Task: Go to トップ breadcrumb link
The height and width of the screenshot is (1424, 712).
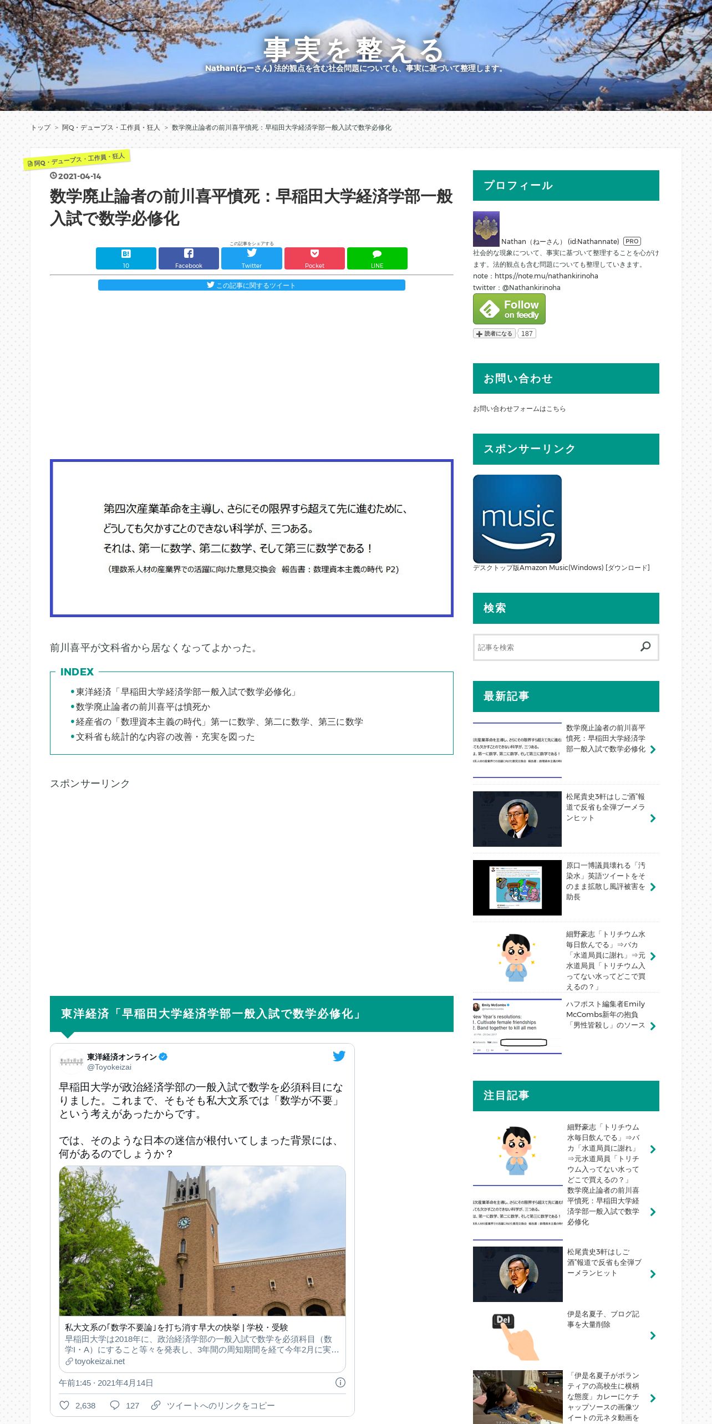Action: pyautogui.click(x=40, y=128)
